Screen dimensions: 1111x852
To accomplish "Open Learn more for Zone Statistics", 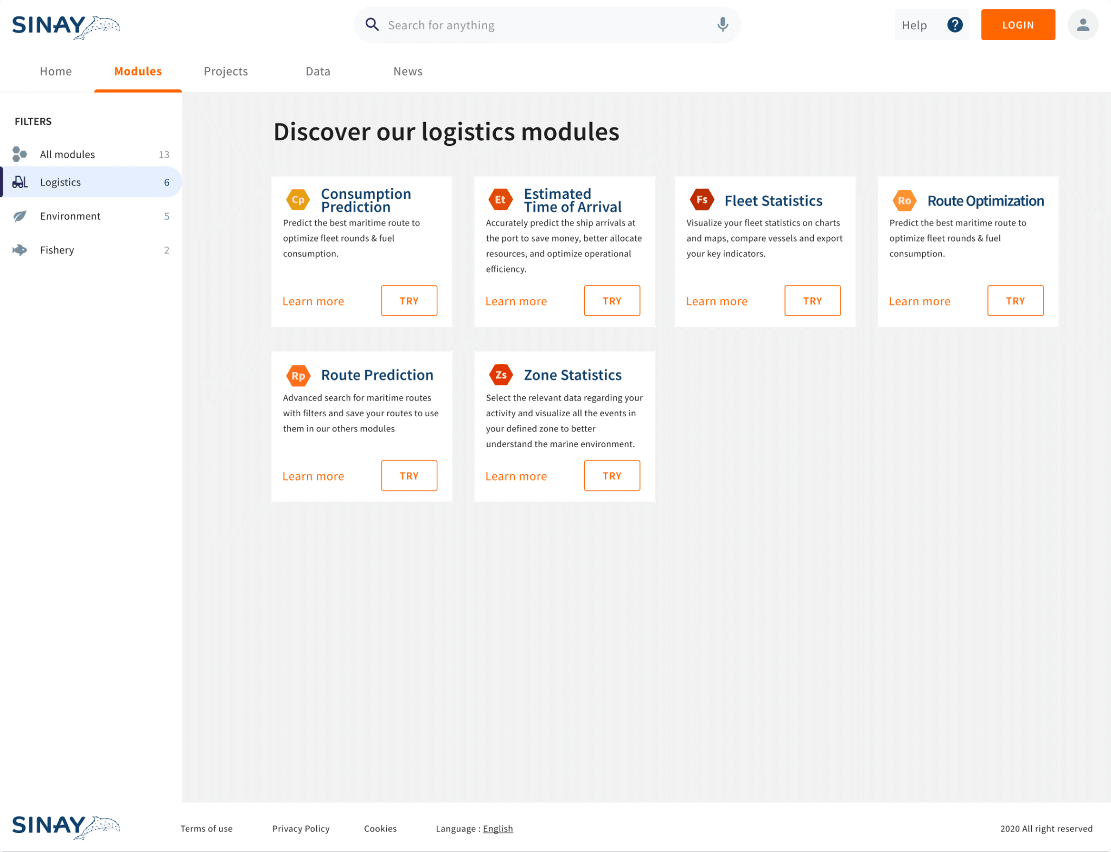I will click(516, 476).
